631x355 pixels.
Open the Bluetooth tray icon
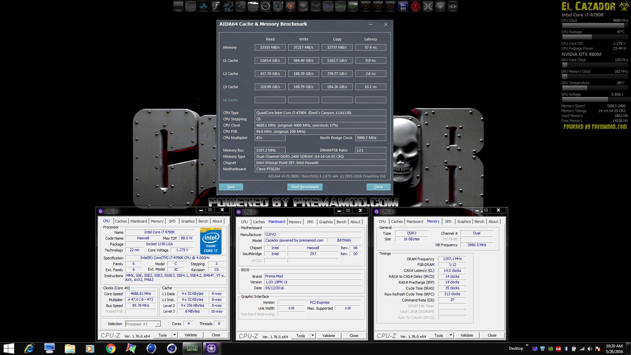coord(566,349)
